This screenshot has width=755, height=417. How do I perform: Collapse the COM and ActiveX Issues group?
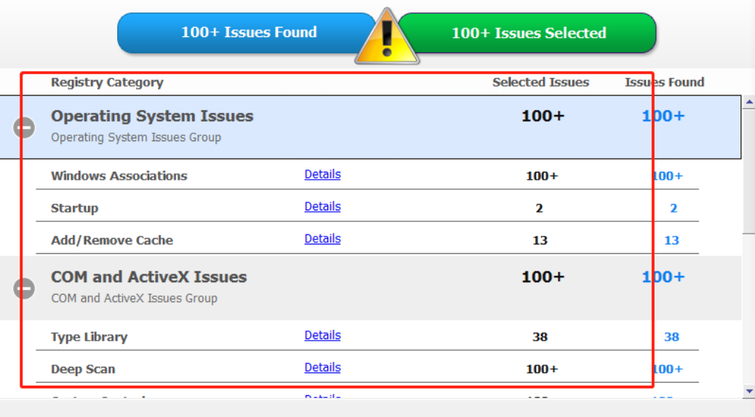click(x=23, y=288)
